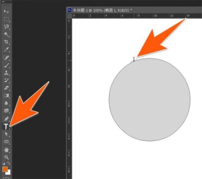The width and height of the screenshot is (202, 179).
Task: Expand the toolbar with double-arrow at top
Action: point(3,2)
